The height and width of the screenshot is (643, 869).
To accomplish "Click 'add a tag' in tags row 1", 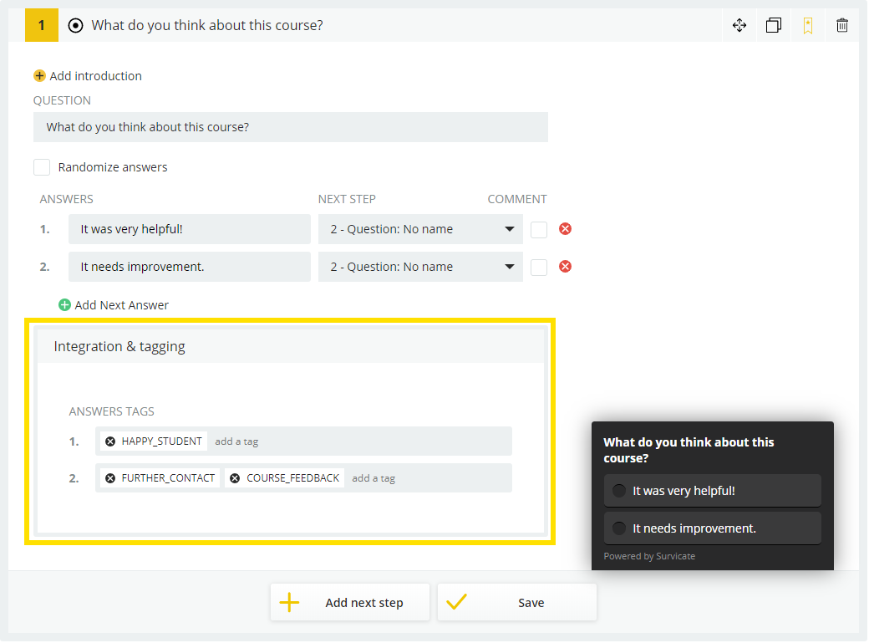I will point(236,442).
